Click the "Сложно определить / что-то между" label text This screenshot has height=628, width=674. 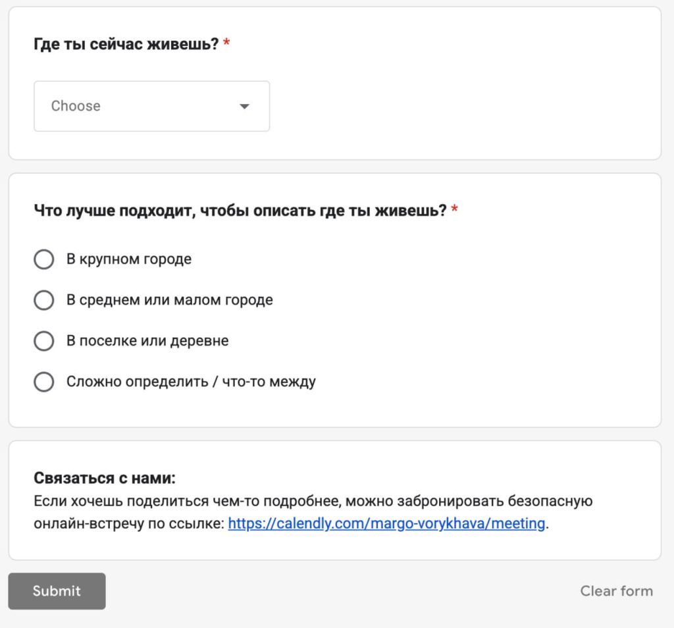click(x=191, y=382)
